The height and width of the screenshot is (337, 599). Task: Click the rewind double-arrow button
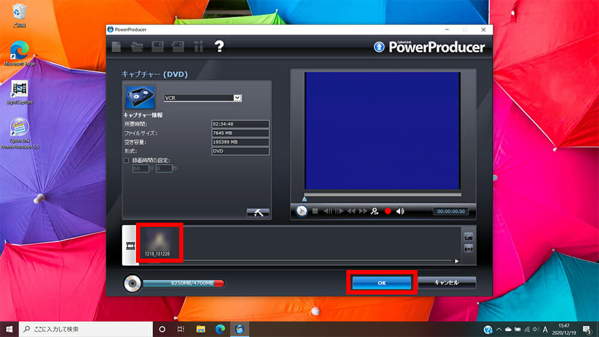351,211
